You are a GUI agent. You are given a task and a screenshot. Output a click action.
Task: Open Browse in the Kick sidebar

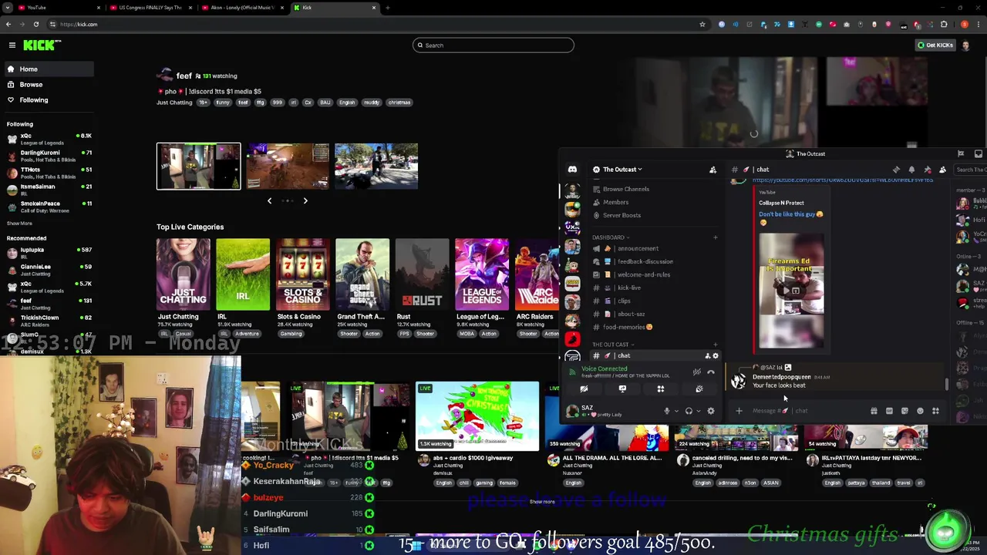coord(48,85)
